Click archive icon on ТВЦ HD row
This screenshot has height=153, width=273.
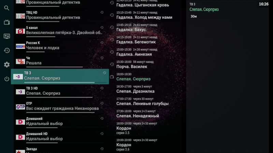pyautogui.click(x=102, y=13)
